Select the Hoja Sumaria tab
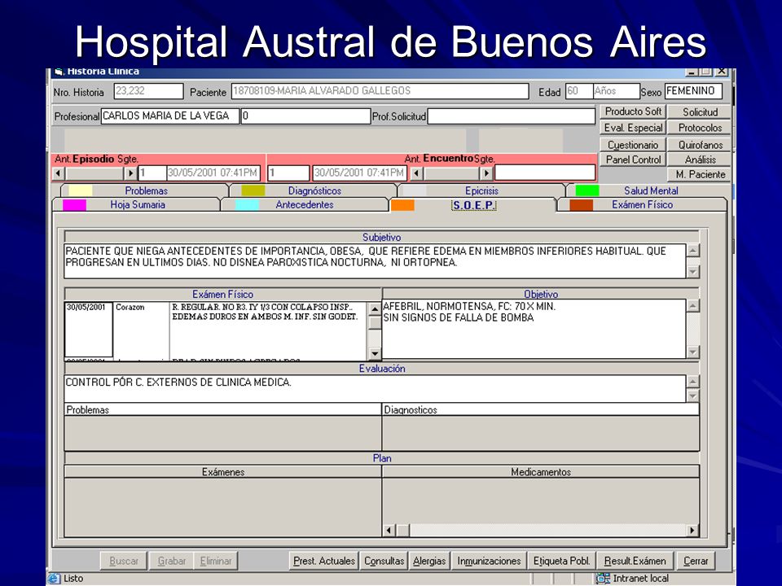The height and width of the screenshot is (586, 782). [137, 205]
